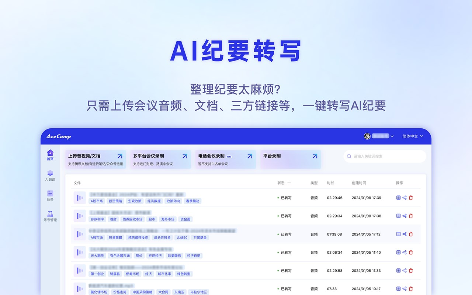Select the 宏观政策 tag

tap(135, 201)
